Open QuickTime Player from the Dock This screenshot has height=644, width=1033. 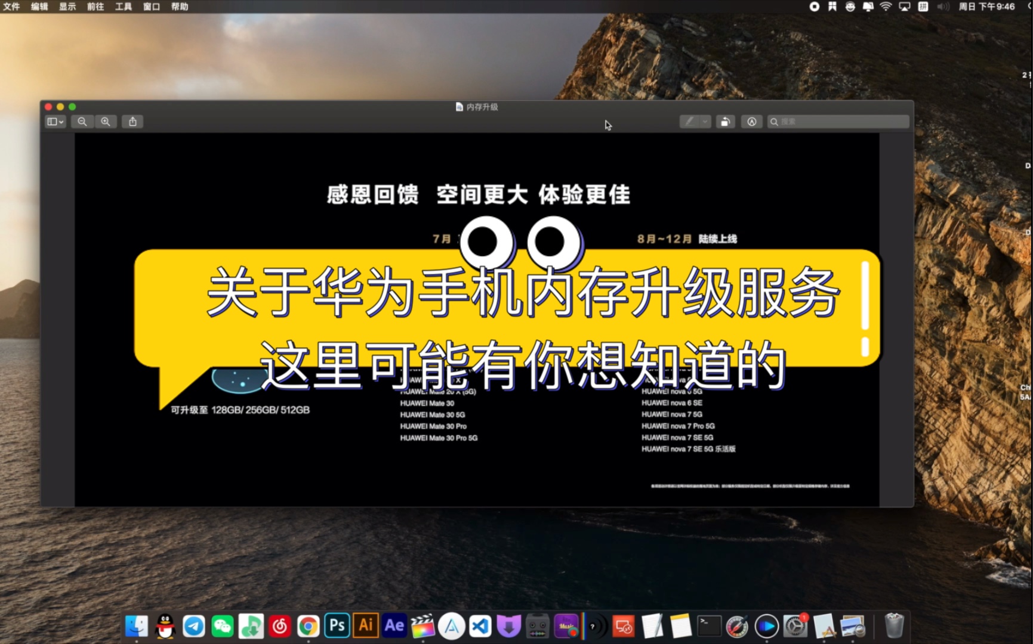[767, 626]
